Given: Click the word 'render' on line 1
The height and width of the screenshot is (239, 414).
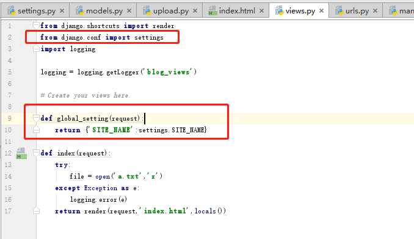Looking at the screenshot, I should [x=164, y=26].
